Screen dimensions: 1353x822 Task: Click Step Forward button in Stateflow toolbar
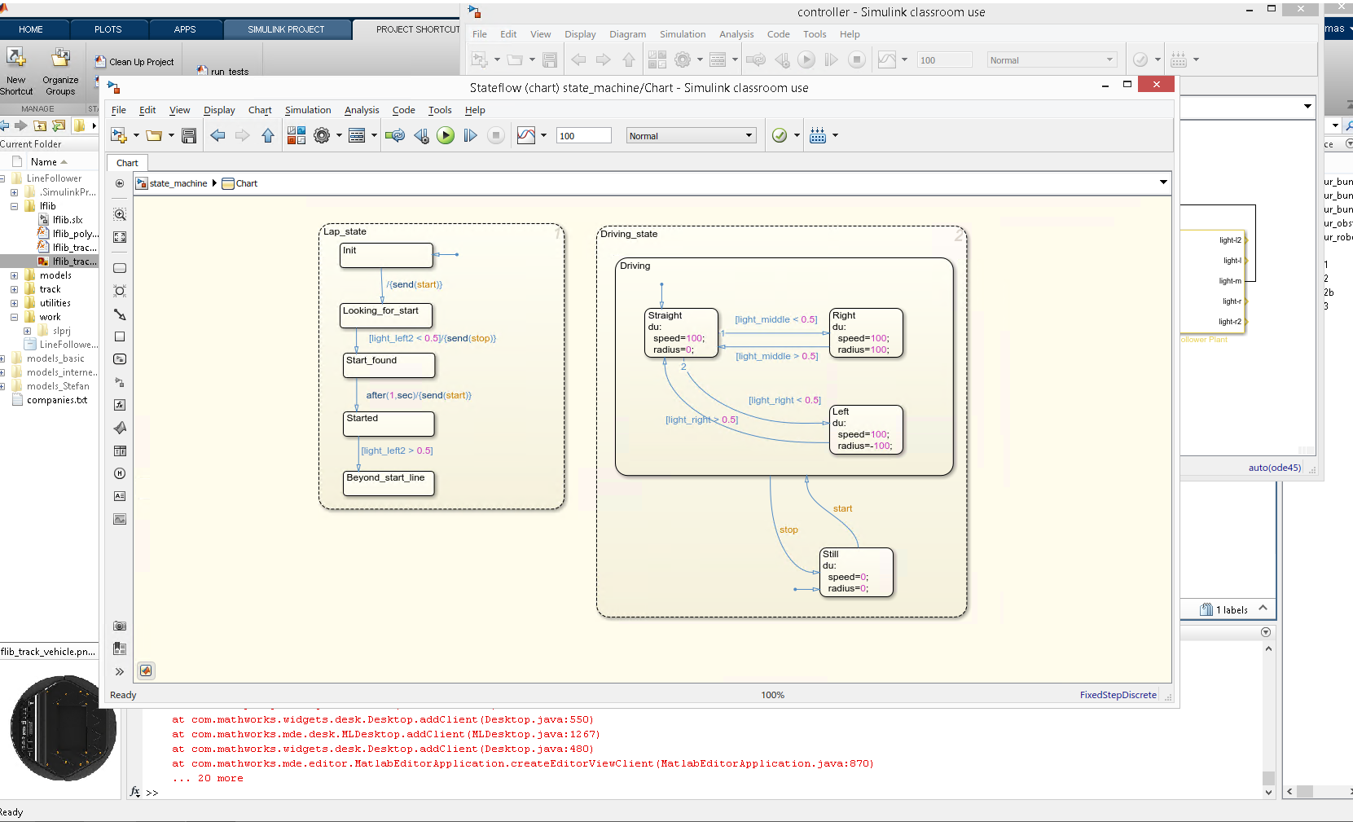470,136
